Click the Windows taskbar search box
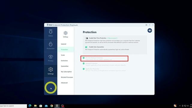192x108 pixels. [13, 106]
